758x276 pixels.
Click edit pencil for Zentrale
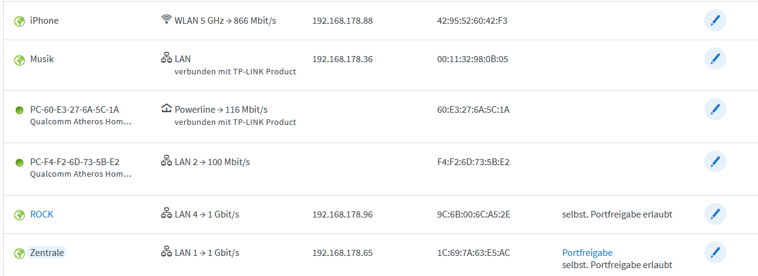tap(715, 253)
